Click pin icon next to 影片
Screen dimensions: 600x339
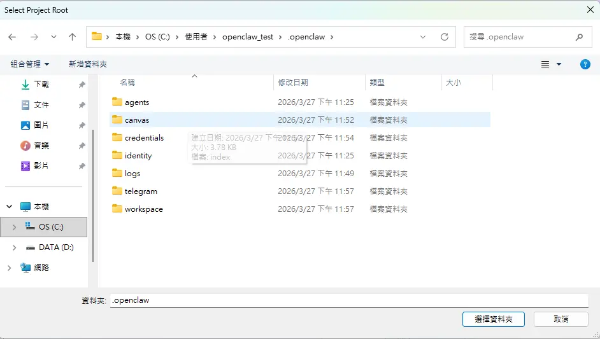82,166
